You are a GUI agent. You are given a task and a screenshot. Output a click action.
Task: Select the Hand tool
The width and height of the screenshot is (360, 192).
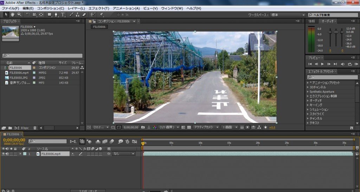click(13, 14)
